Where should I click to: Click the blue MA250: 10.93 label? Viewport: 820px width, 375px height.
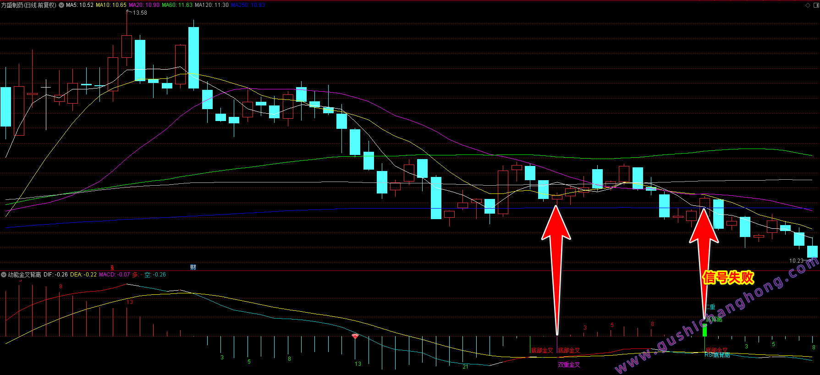click(x=248, y=5)
